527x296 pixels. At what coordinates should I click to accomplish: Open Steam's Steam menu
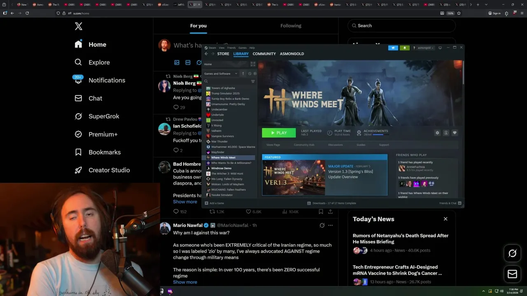[212, 48]
